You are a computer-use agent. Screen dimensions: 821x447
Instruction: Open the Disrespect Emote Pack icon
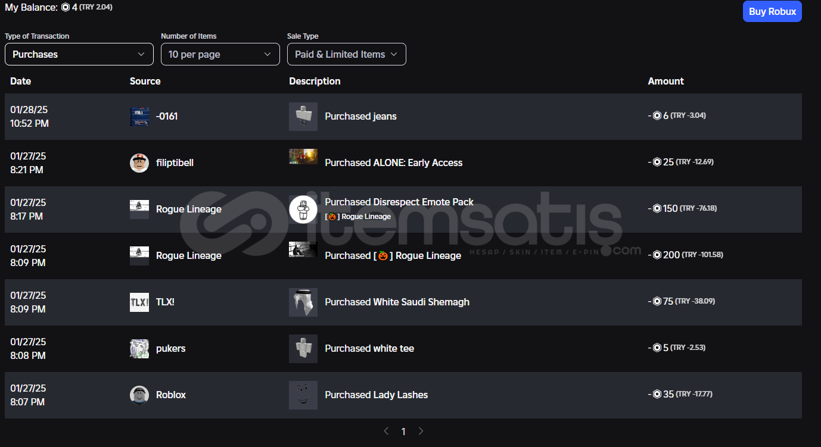pyautogui.click(x=303, y=210)
